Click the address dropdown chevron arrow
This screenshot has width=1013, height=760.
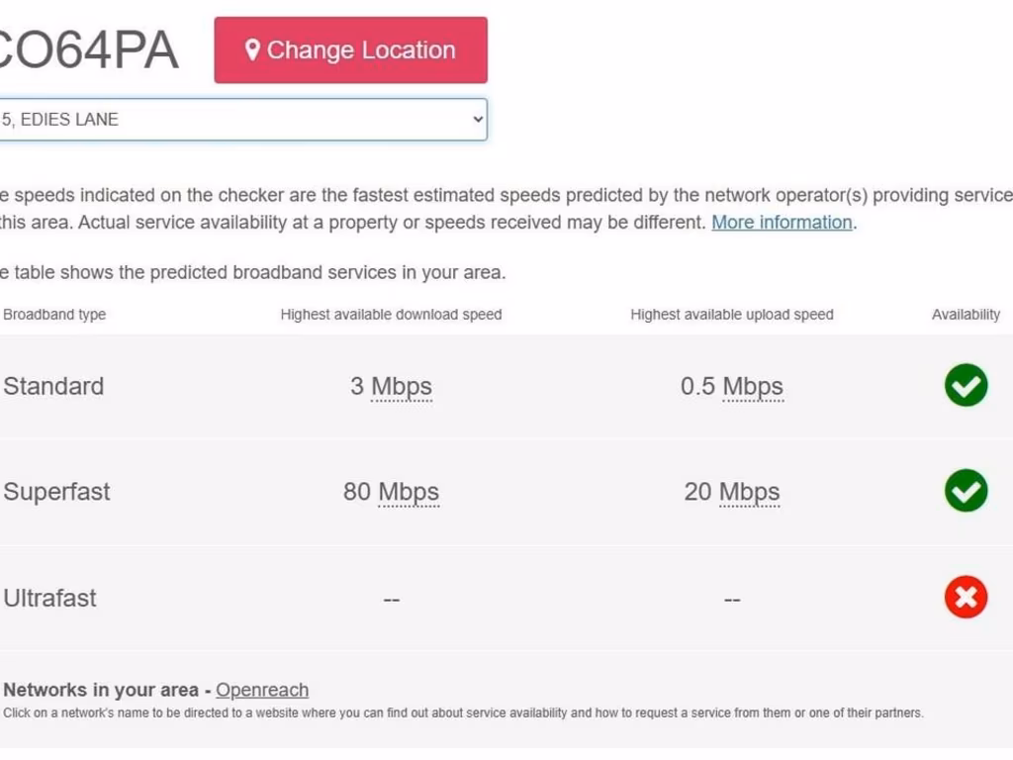coord(478,120)
